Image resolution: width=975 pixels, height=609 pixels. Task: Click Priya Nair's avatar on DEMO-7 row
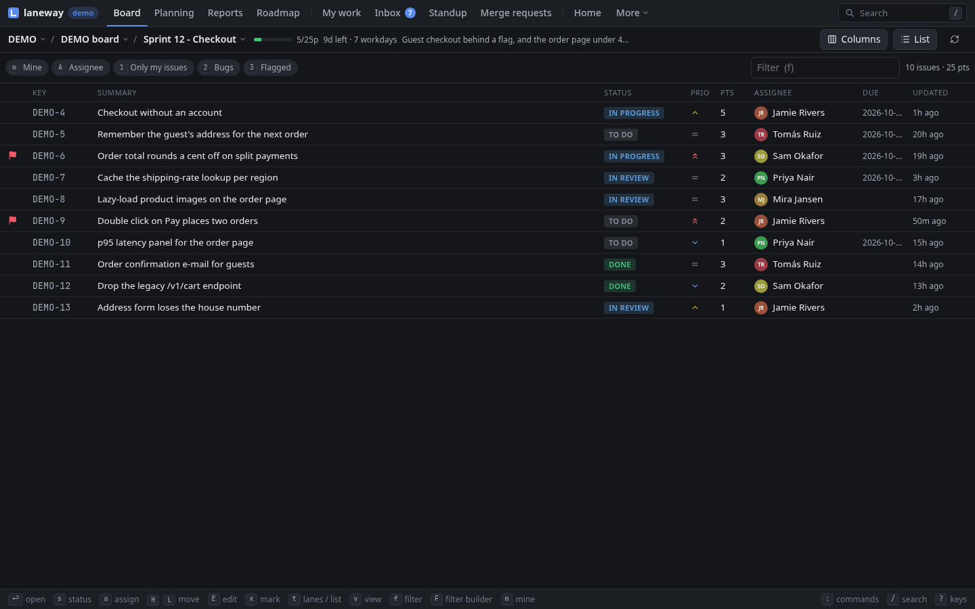(x=761, y=178)
